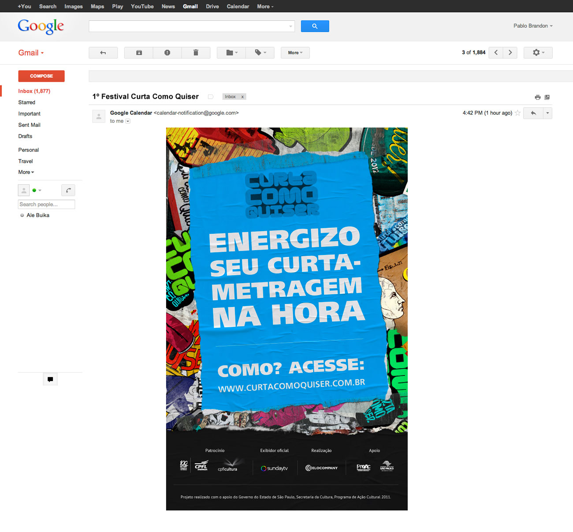Delete email using the trash icon
Viewport: 573px width, 532px height.
pos(196,53)
